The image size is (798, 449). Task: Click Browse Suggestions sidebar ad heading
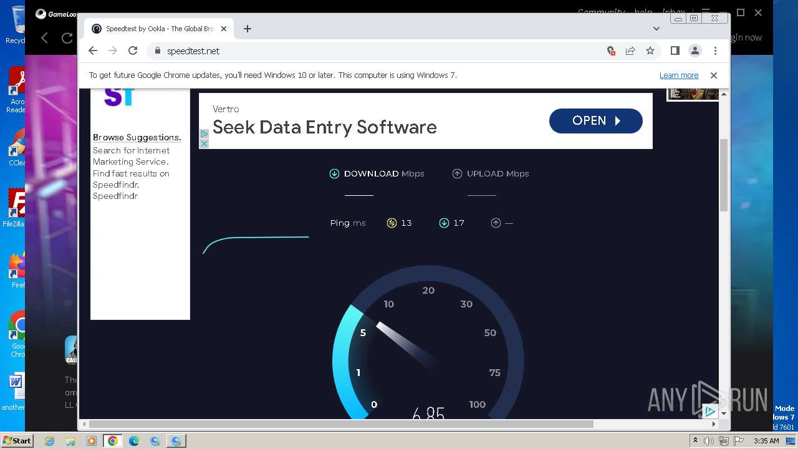click(x=137, y=137)
